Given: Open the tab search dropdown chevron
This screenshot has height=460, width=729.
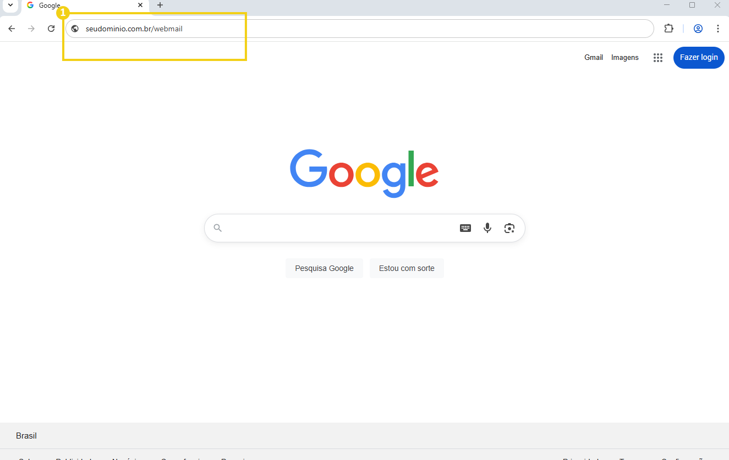Looking at the screenshot, I should [10, 5].
